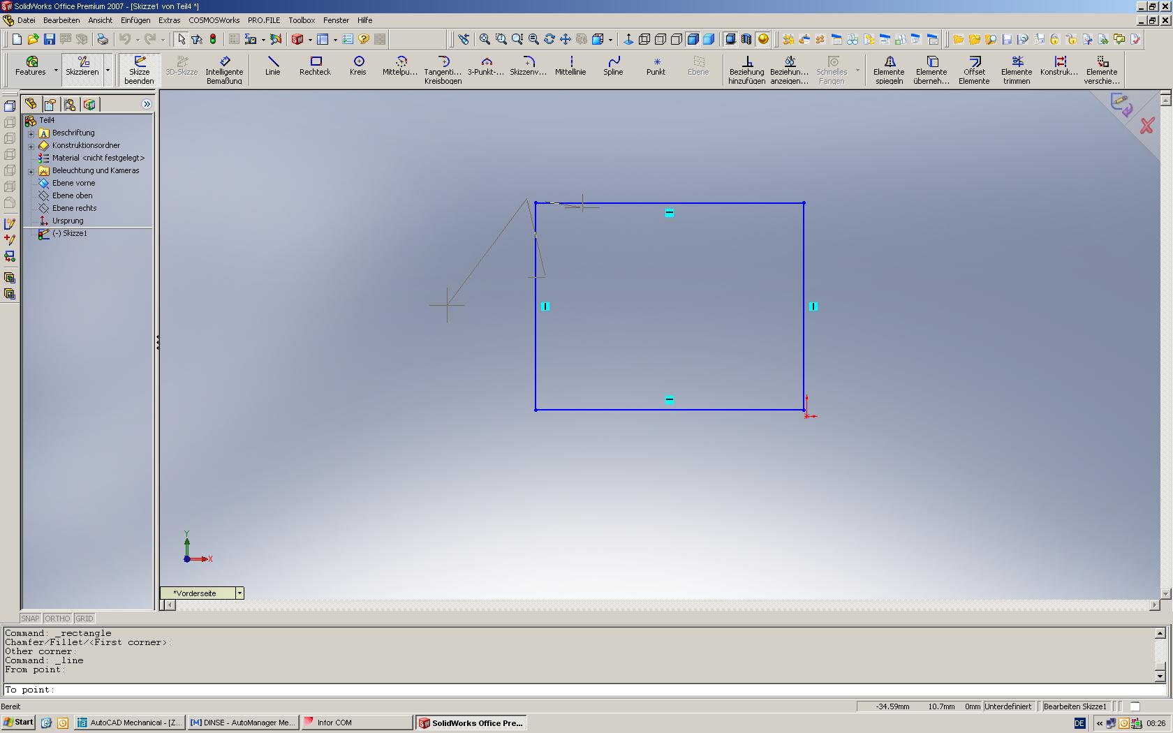The width and height of the screenshot is (1173, 733).
Task: Click the Skizzenverrundung fillet tool
Action: click(x=528, y=66)
